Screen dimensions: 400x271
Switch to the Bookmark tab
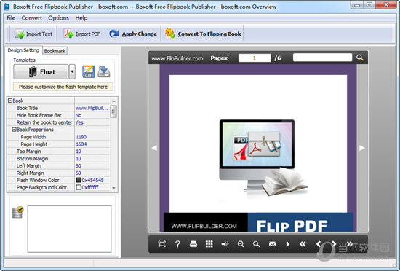[x=55, y=51]
